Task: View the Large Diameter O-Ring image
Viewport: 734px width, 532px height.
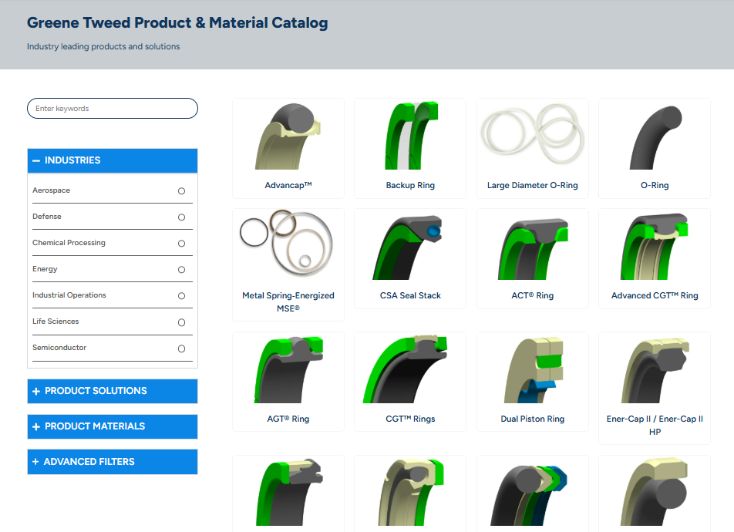Action: tap(531, 137)
